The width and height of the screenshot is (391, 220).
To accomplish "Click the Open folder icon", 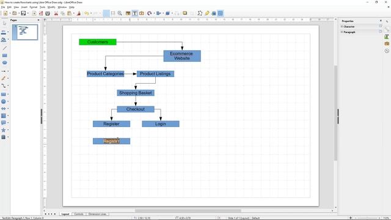I will pos(15,13).
